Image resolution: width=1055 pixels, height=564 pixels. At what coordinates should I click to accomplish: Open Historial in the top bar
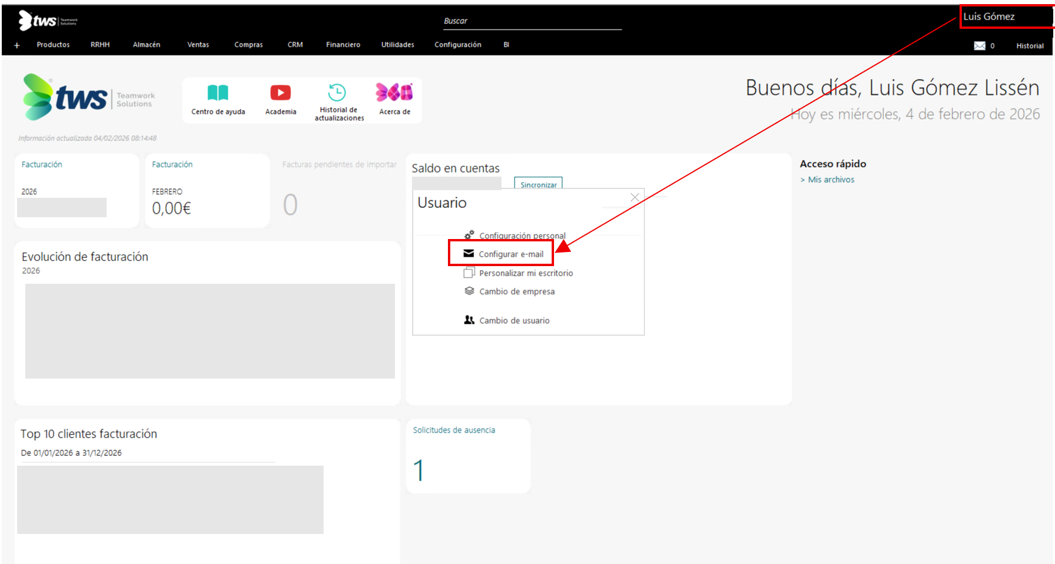[x=1030, y=46]
